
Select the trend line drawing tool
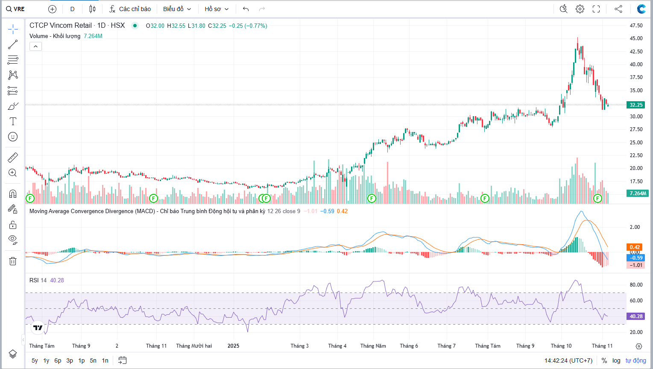(13, 44)
